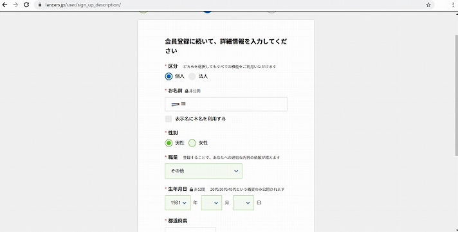Screen dimensions: 458x232
Task: Click the padlock site info icon
Action: coord(40,4)
